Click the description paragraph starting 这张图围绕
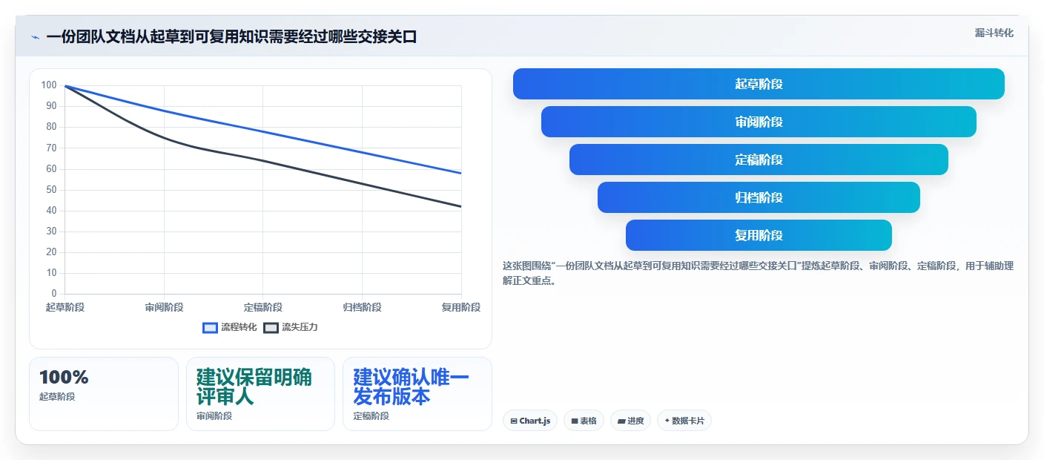Viewport: 1044px width, 460px height. (758, 273)
